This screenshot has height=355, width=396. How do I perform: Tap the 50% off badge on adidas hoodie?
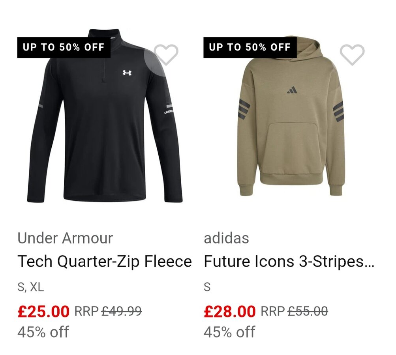[250, 48]
